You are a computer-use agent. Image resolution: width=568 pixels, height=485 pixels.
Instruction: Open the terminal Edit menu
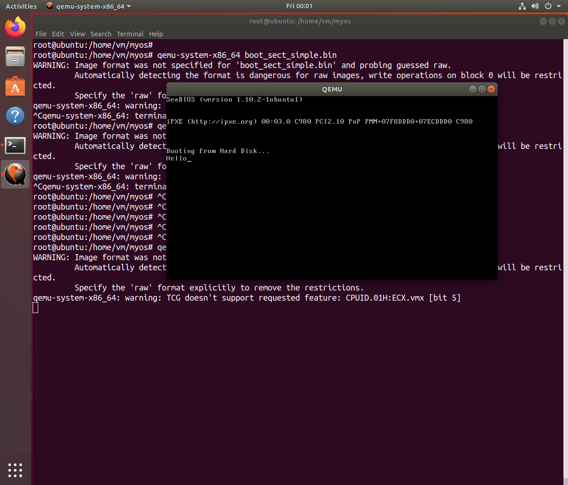[58, 34]
